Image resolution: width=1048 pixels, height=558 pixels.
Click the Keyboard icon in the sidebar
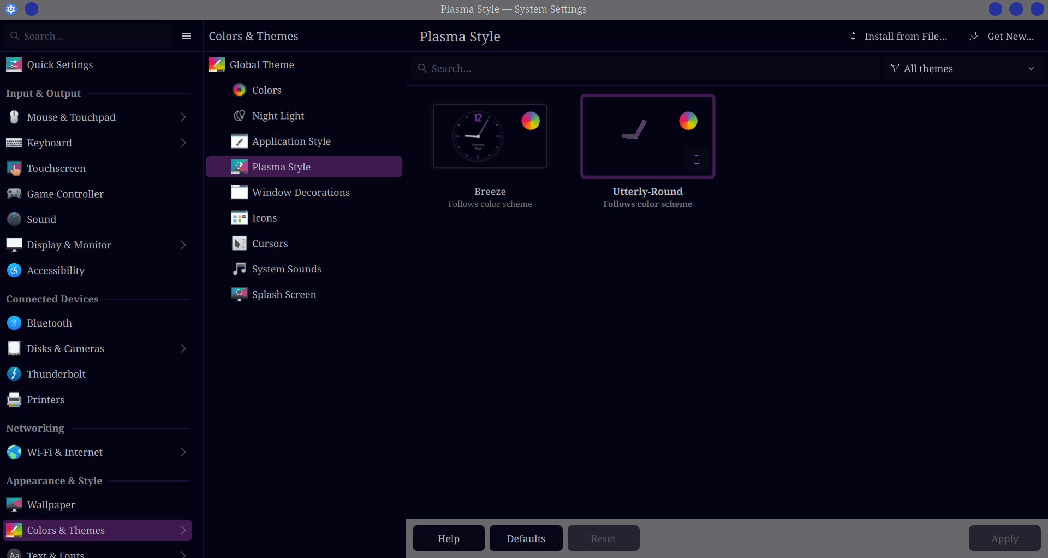point(14,143)
